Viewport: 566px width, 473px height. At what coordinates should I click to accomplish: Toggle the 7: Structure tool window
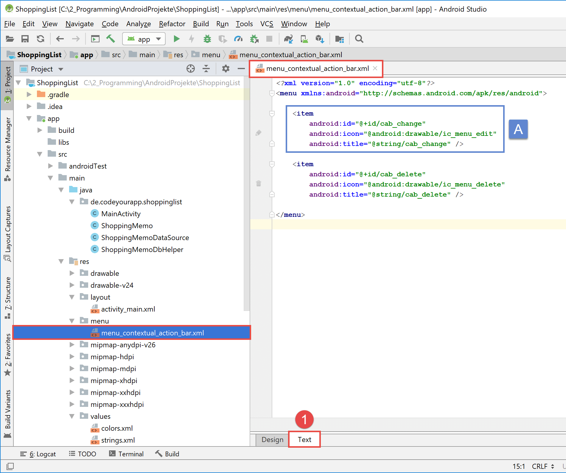(7, 298)
